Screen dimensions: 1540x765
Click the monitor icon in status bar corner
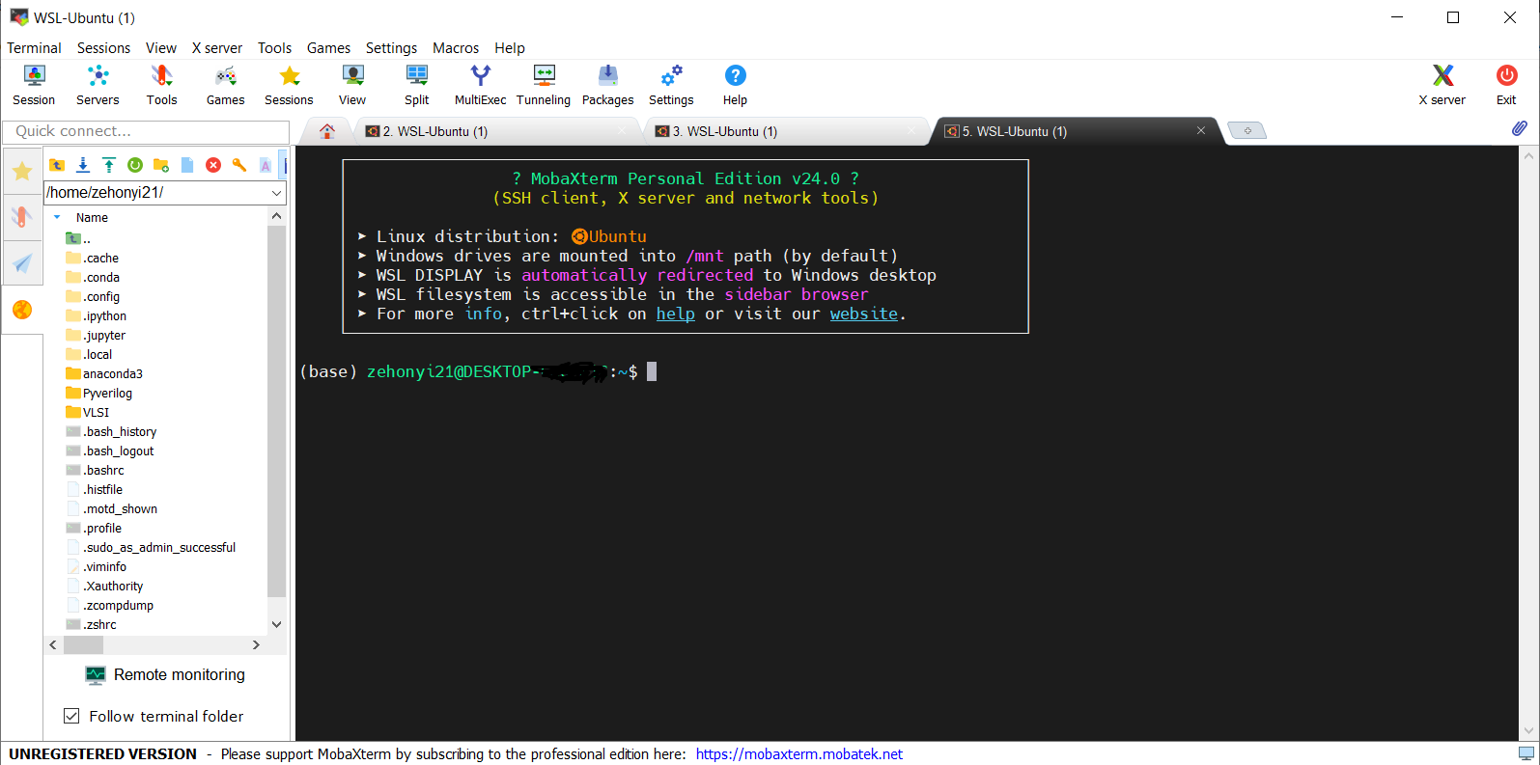pyautogui.click(x=1526, y=753)
